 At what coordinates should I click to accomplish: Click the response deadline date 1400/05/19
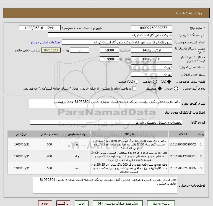152,50
